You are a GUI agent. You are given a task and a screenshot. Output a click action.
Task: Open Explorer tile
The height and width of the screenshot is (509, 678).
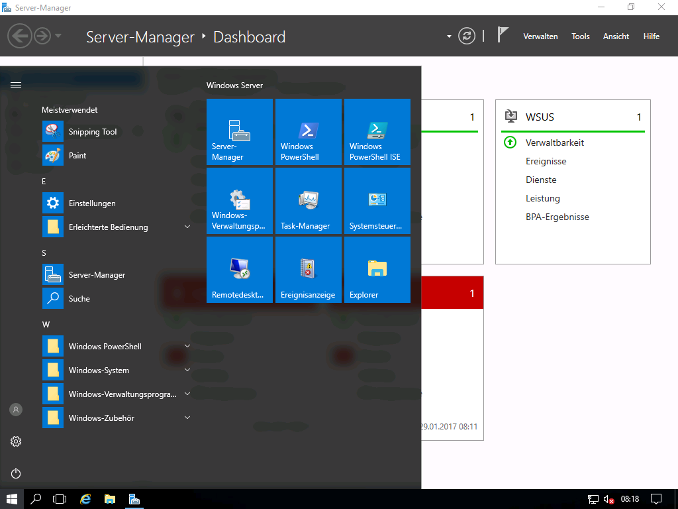coord(377,270)
